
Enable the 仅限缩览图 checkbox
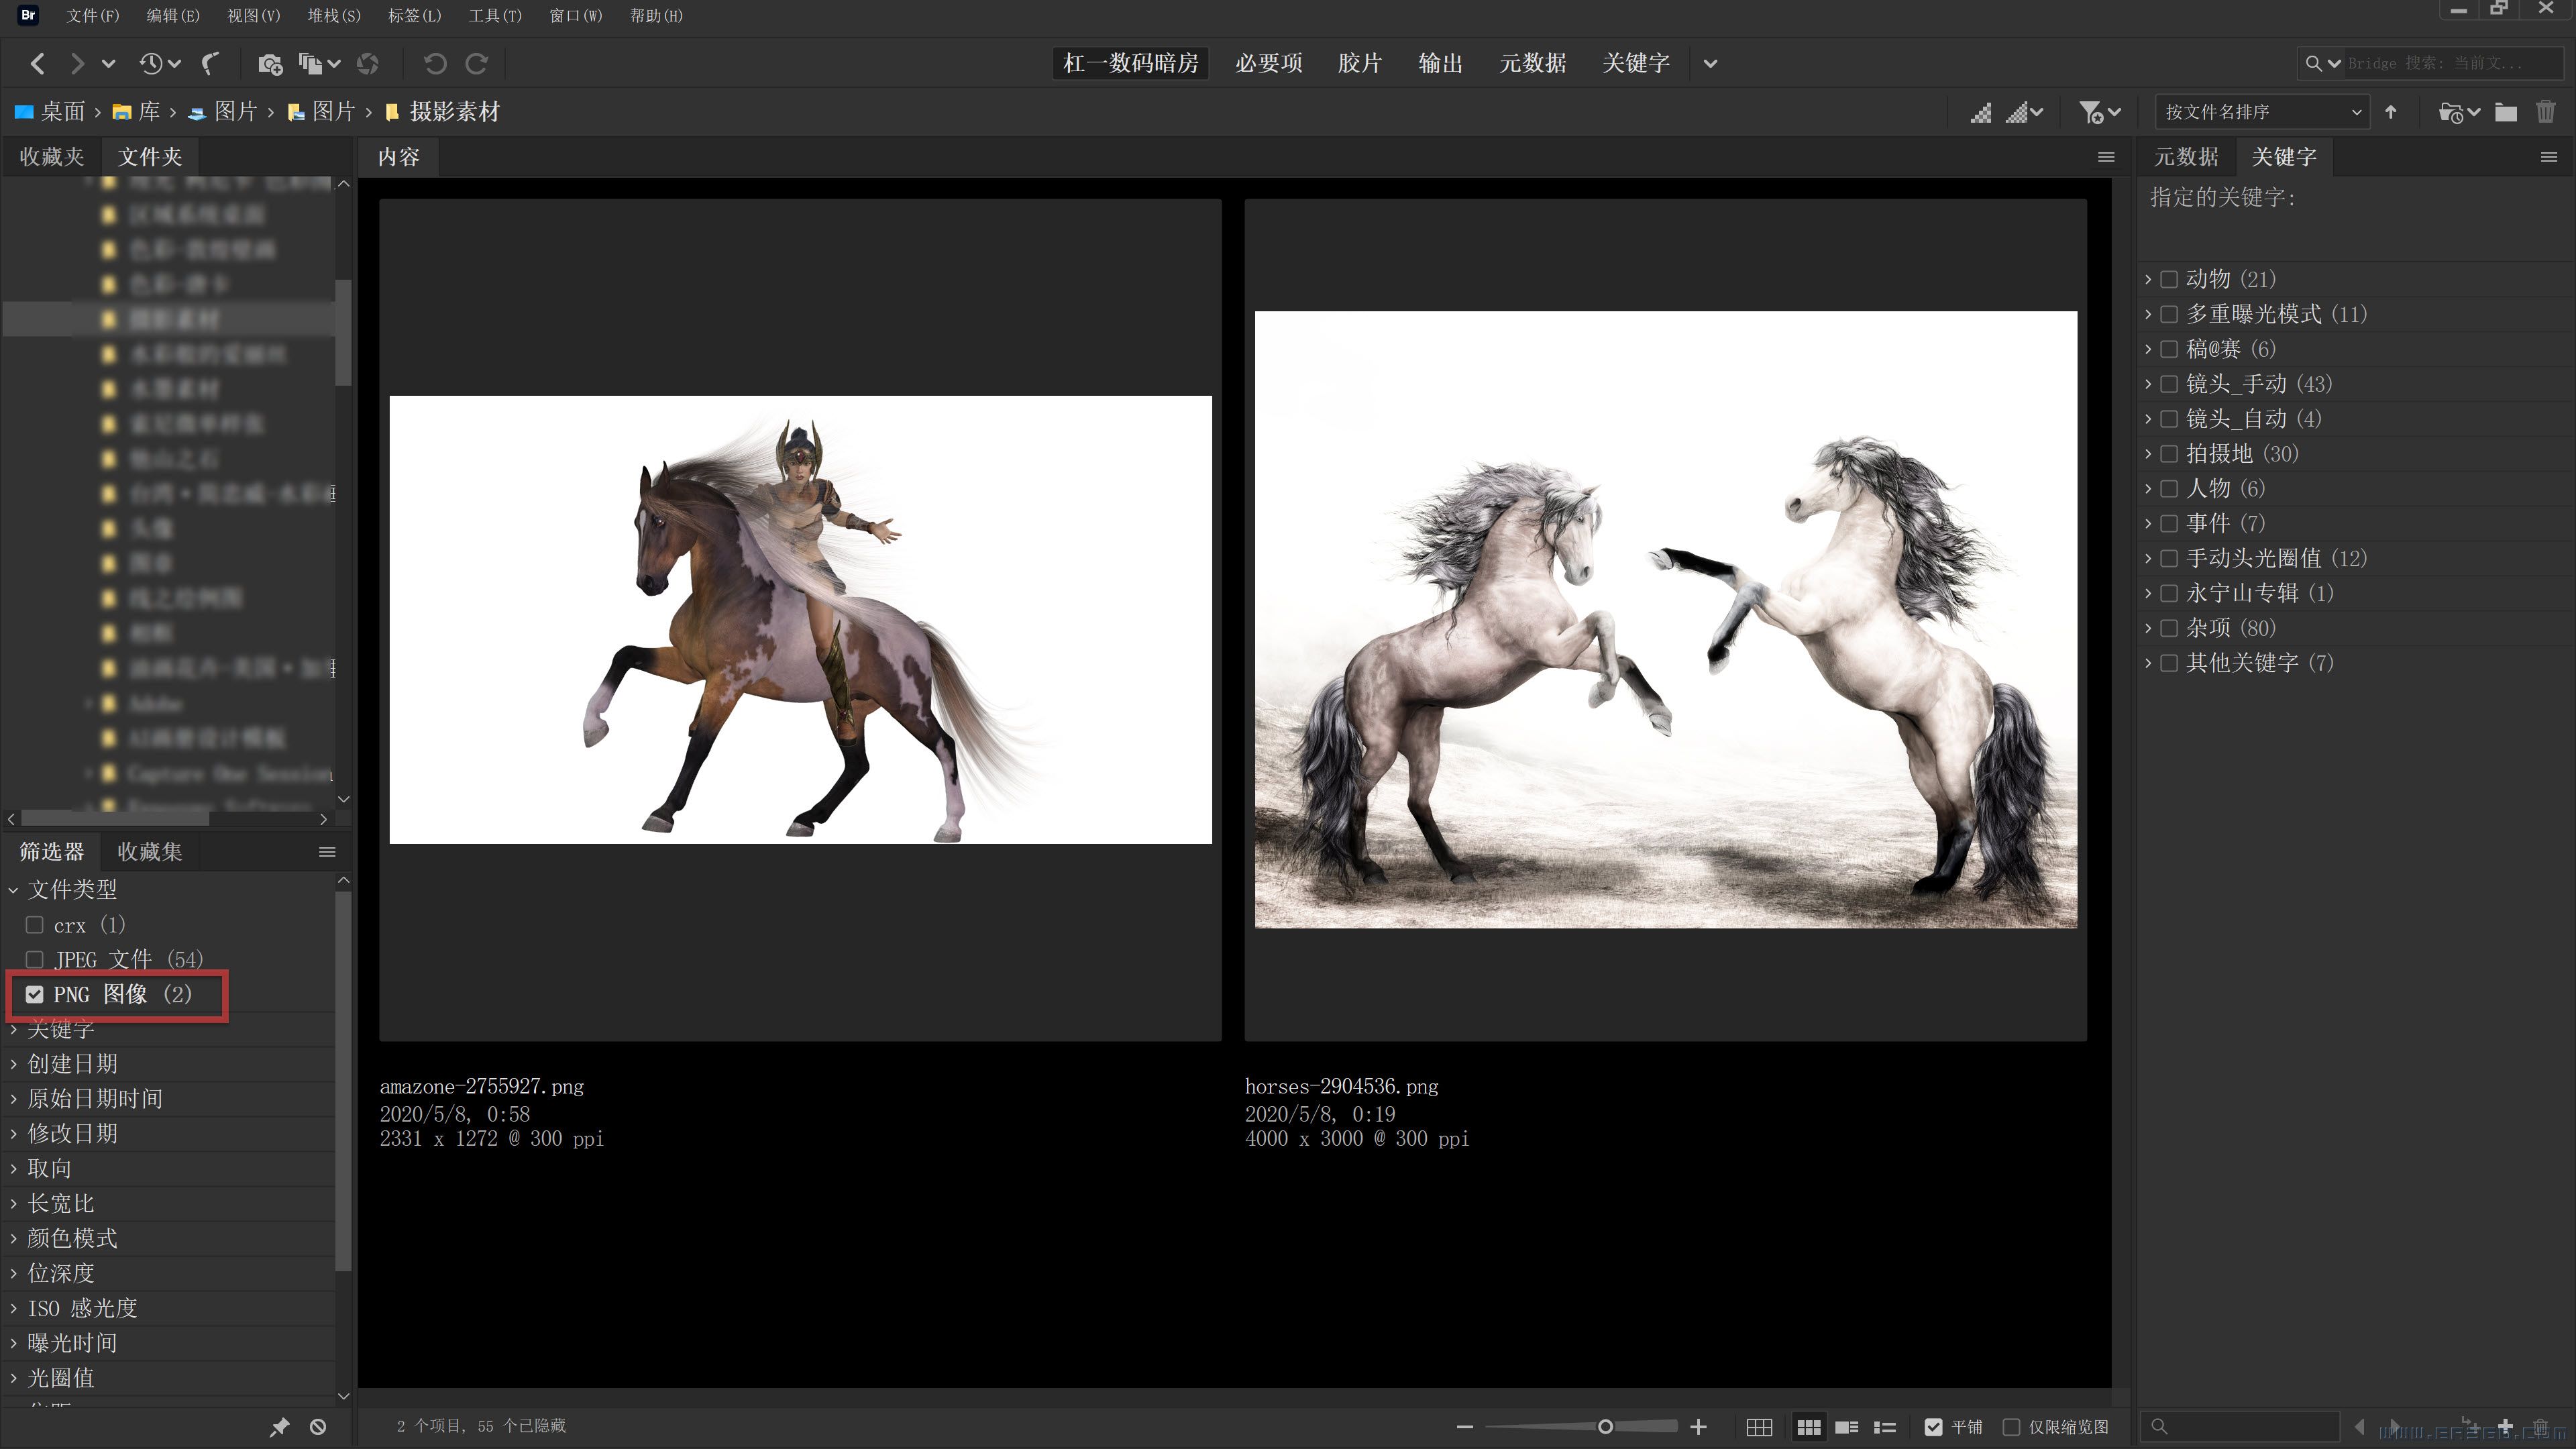coord(2012,1427)
